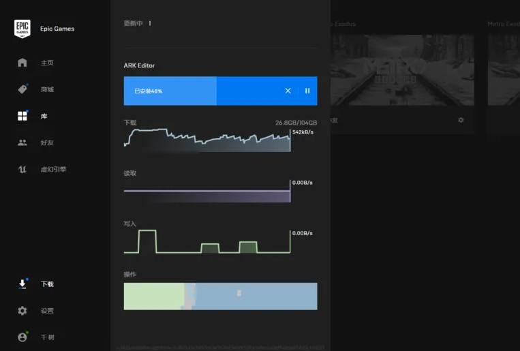Open the Friends people icon
520x351 pixels.
pos(22,142)
